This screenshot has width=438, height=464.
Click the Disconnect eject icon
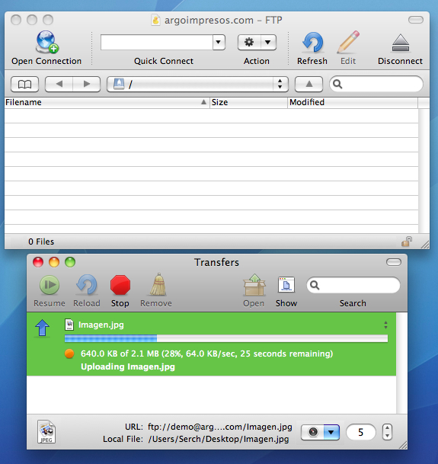point(400,43)
